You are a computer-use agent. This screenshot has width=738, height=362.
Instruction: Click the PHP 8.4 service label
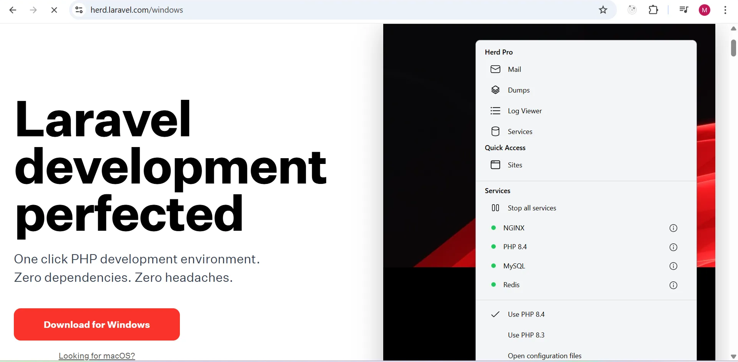pos(515,247)
